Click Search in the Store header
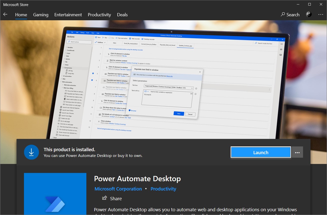327x215 pixels. [x=290, y=15]
